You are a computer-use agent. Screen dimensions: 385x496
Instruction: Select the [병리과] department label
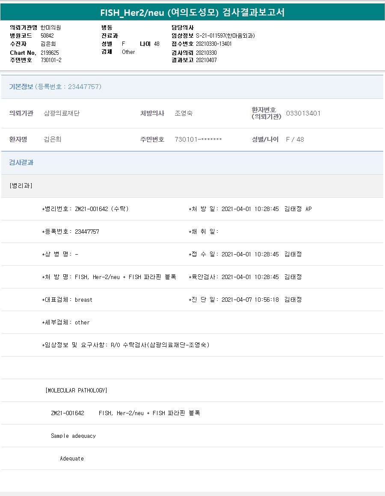[x=21, y=186]
